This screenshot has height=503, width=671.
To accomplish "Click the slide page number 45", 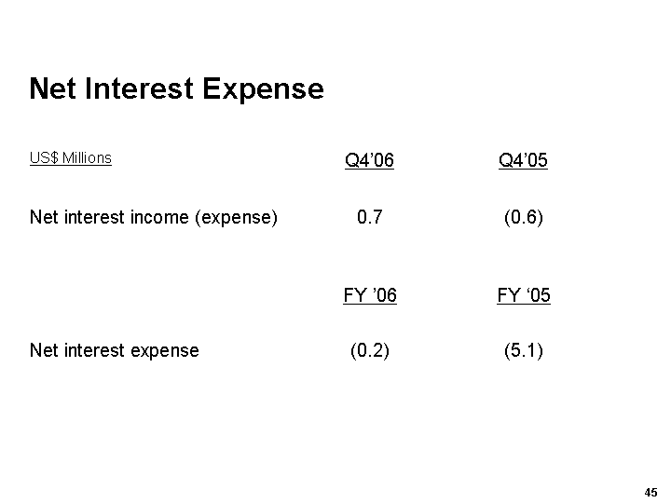I will pyautogui.click(x=650, y=492).
